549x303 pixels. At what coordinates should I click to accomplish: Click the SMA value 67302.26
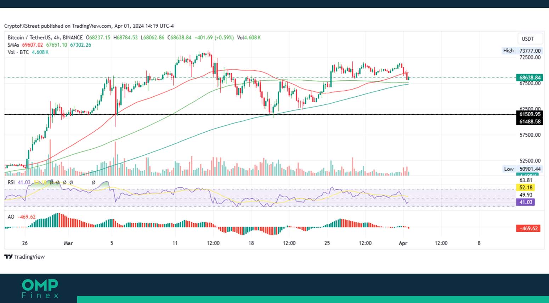click(80, 45)
